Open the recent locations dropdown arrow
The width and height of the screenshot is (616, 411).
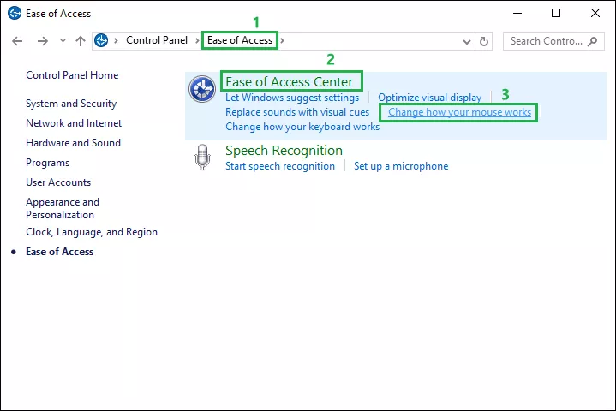tap(63, 41)
